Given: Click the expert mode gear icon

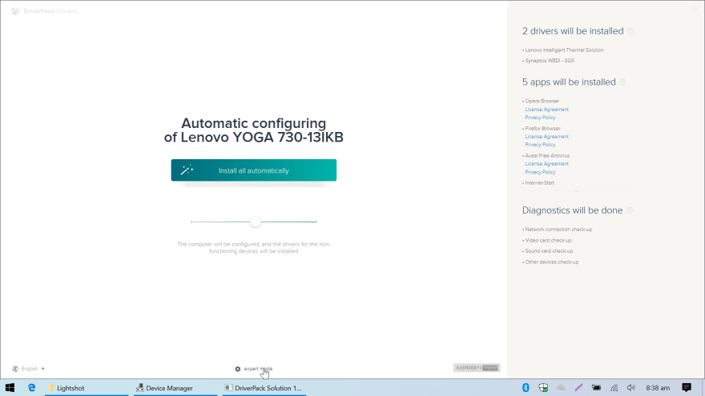Looking at the screenshot, I should pos(238,369).
